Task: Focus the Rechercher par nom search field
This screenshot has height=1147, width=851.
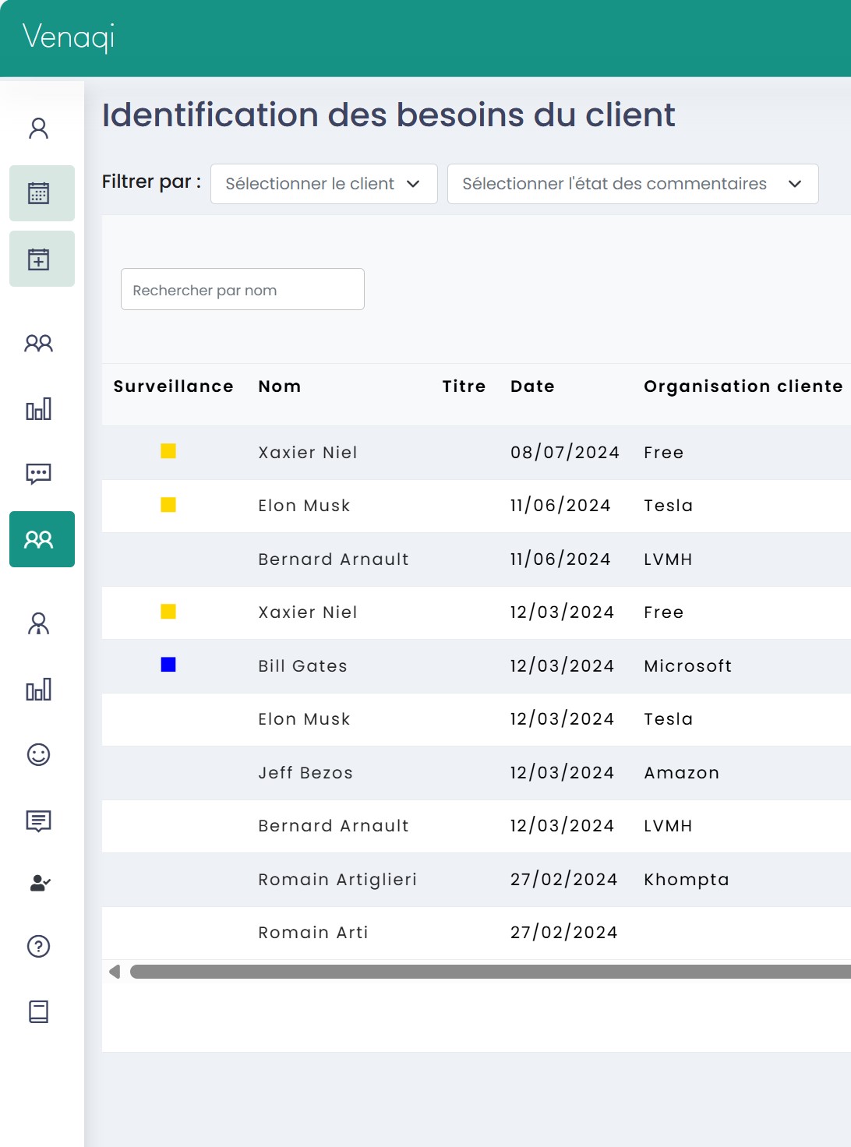Action: [x=242, y=289]
